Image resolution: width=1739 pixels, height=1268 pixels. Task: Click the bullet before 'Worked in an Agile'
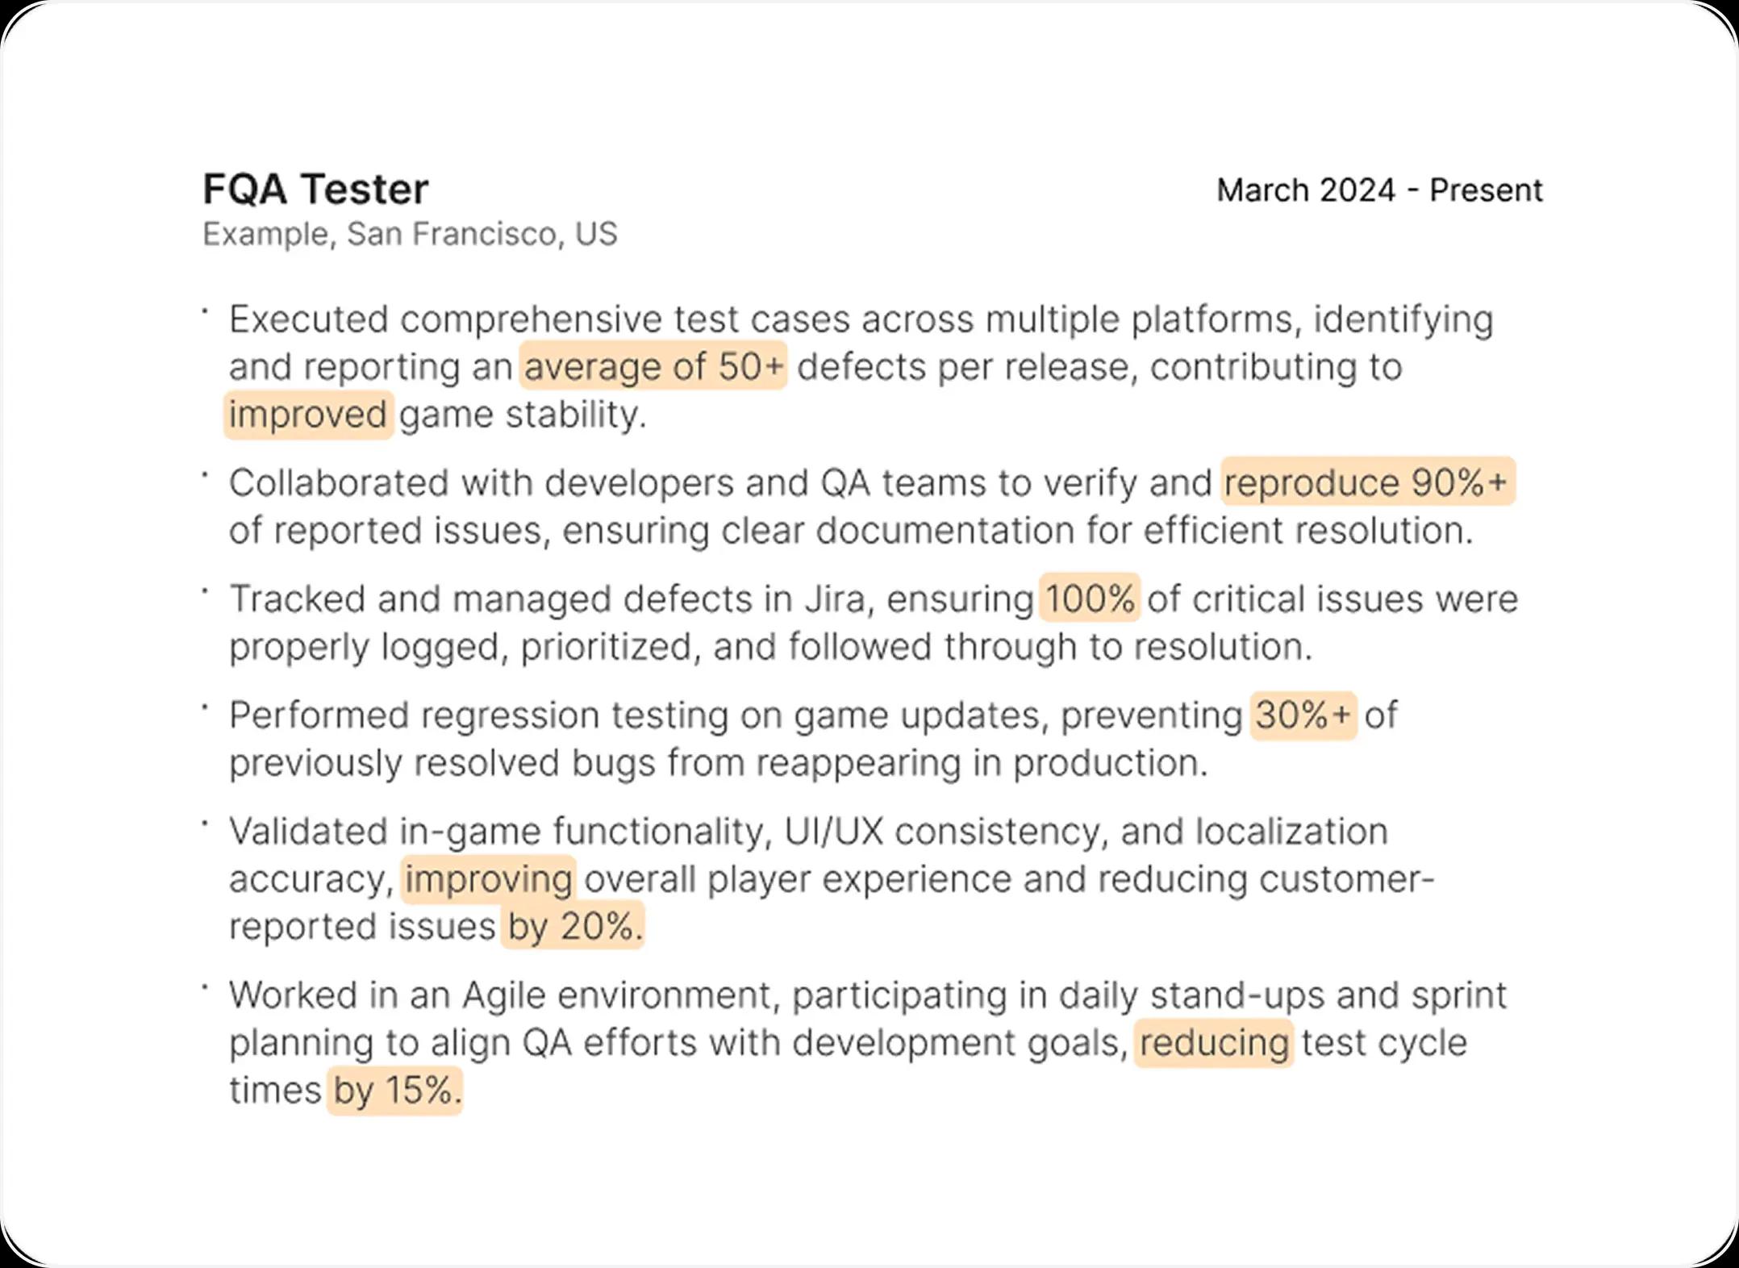(206, 986)
